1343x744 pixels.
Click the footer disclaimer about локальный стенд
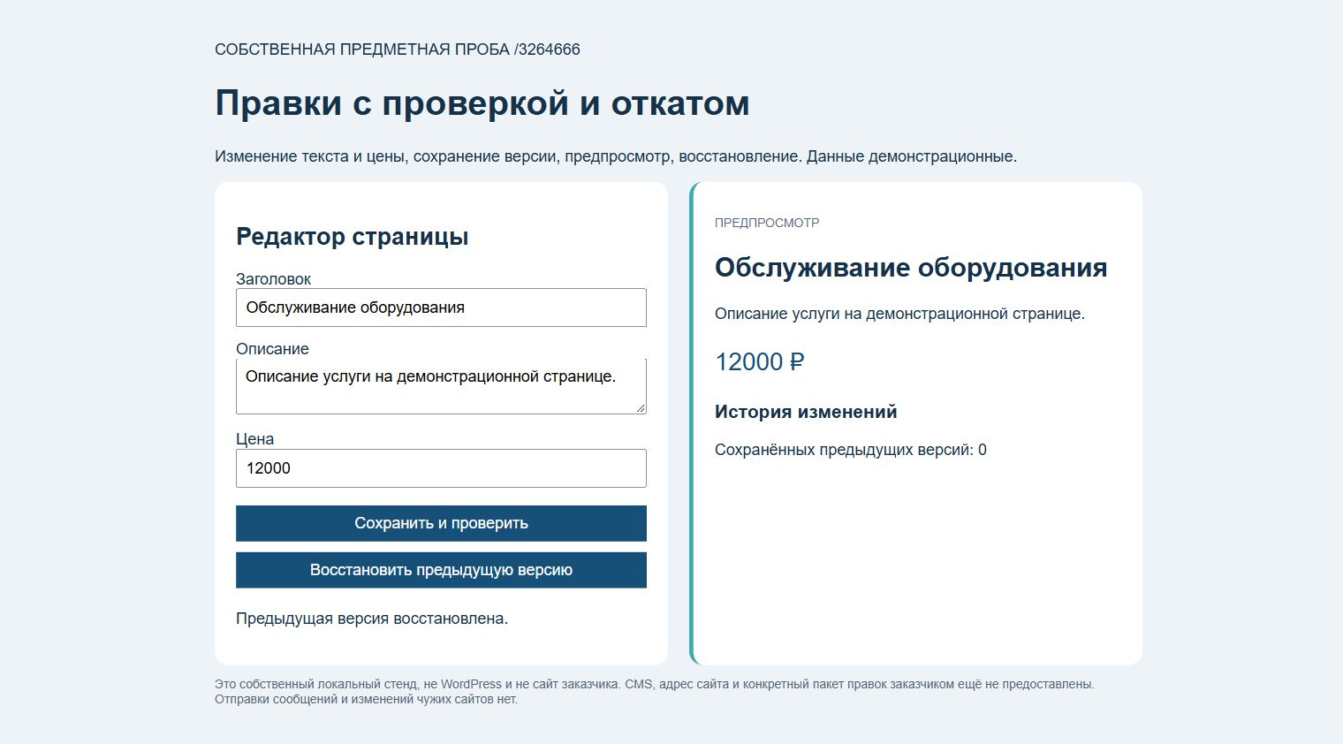(655, 692)
